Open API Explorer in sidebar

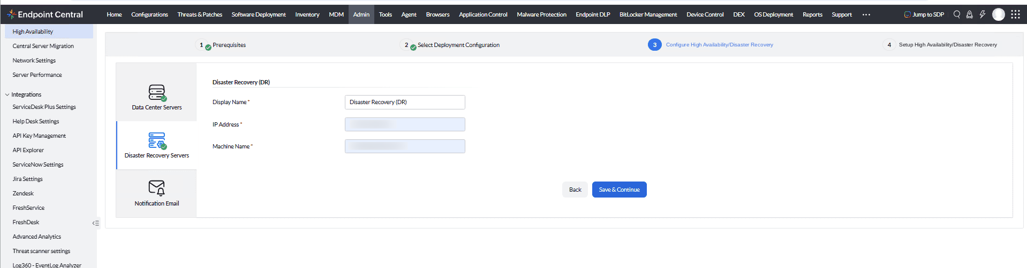[28, 150]
